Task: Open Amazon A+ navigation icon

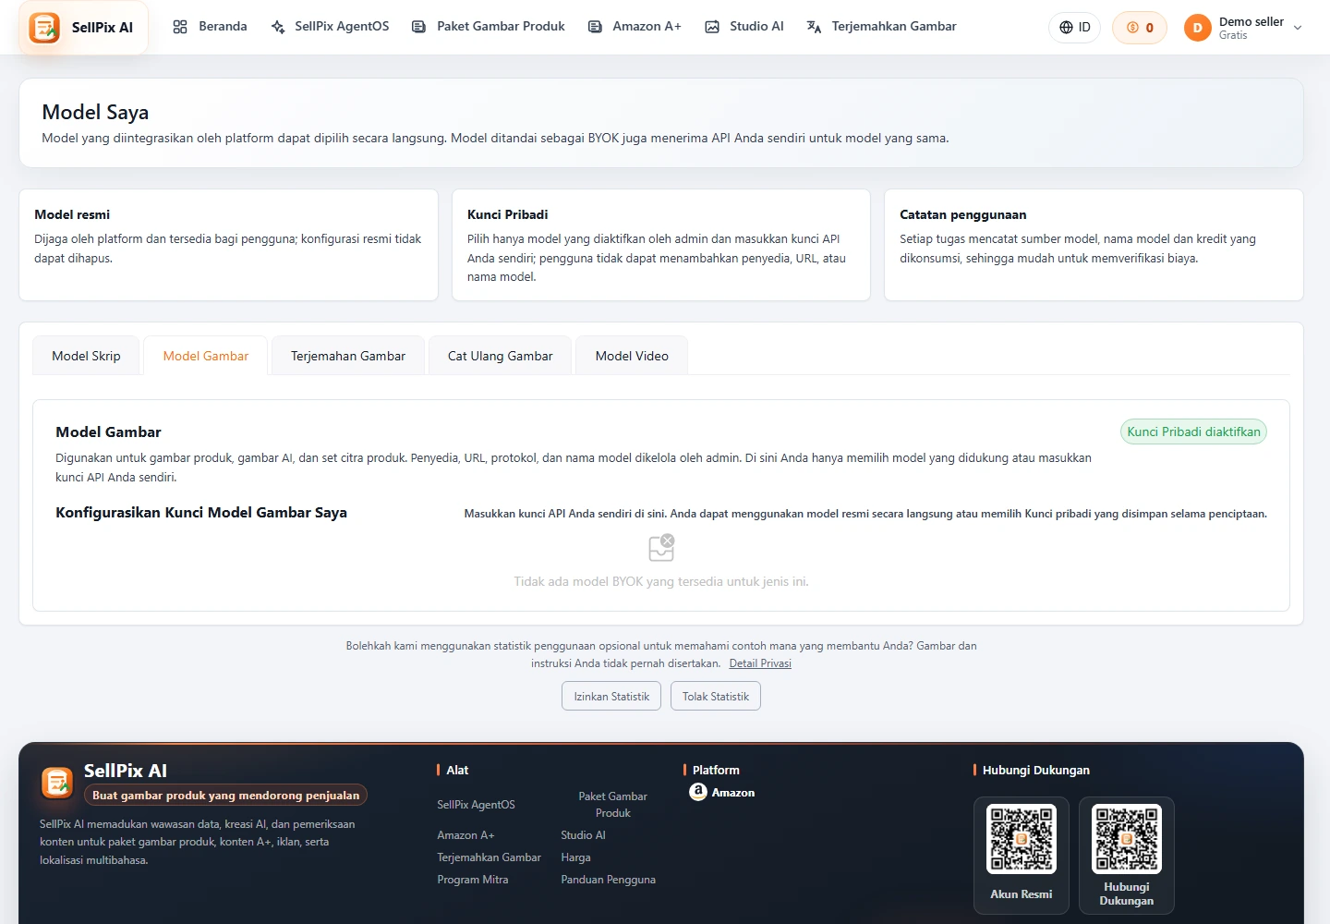Action: (x=595, y=27)
